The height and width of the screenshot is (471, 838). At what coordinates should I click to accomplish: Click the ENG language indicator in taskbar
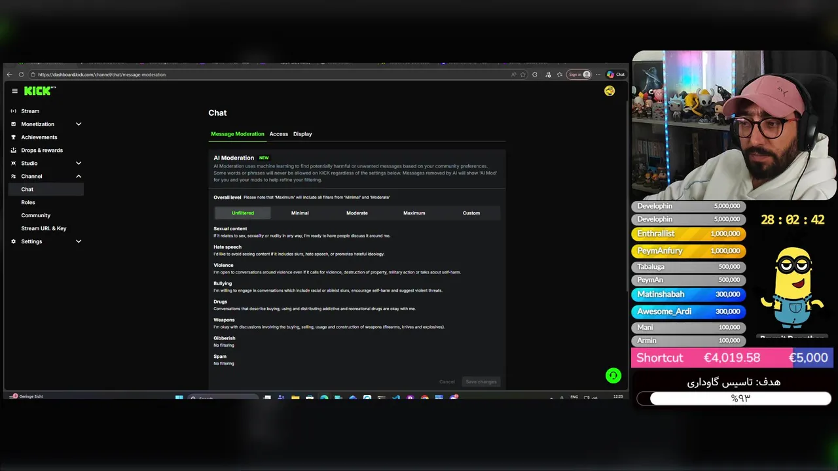(x=574, y=397)
